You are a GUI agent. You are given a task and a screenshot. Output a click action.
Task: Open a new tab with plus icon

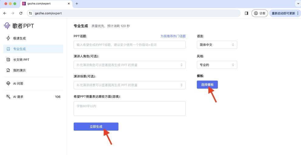(x=77, y=4)
